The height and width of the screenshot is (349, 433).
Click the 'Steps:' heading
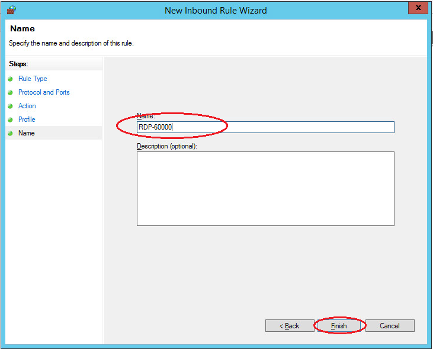click(18, 64)
